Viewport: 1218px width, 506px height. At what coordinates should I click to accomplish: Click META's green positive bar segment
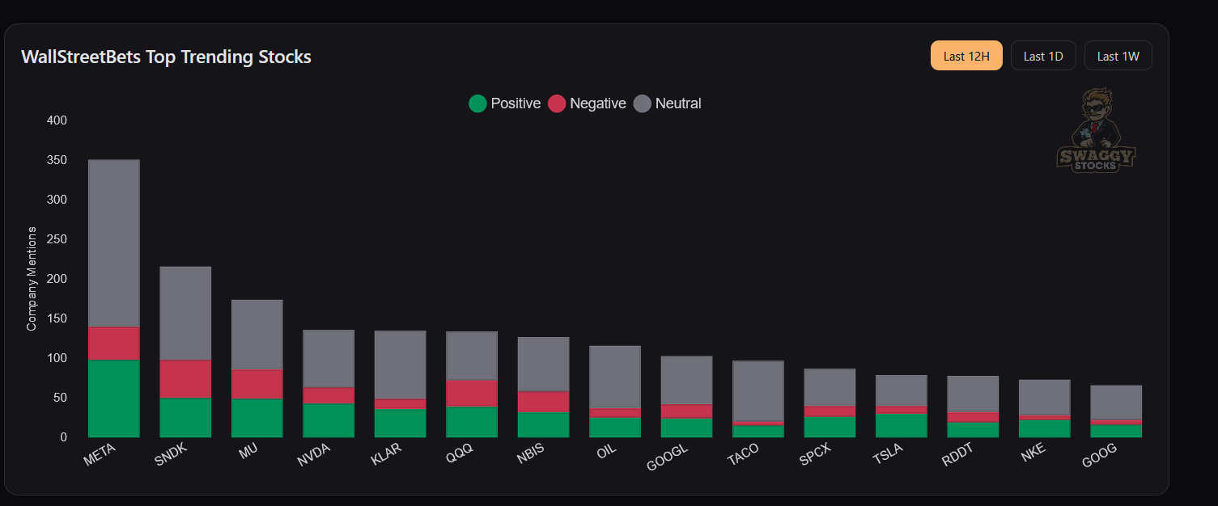[x=114, y=398]
